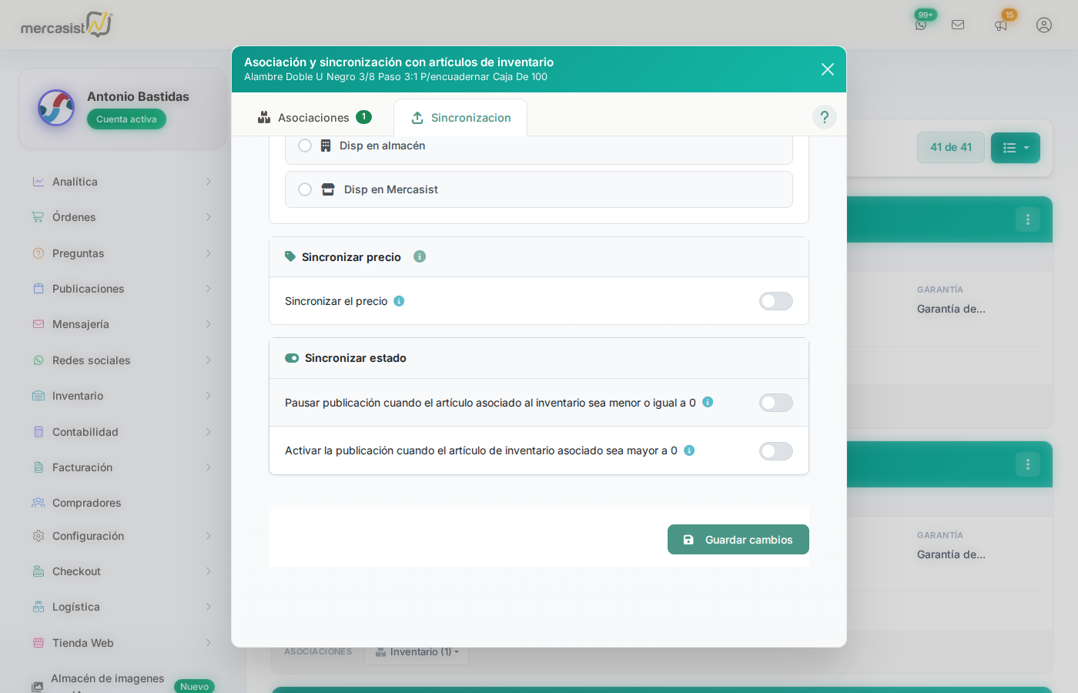Enable the Sincronizar el precio toggle
Image resolution: width=1078 pixels, height=693 pixels.
[775, 301]
